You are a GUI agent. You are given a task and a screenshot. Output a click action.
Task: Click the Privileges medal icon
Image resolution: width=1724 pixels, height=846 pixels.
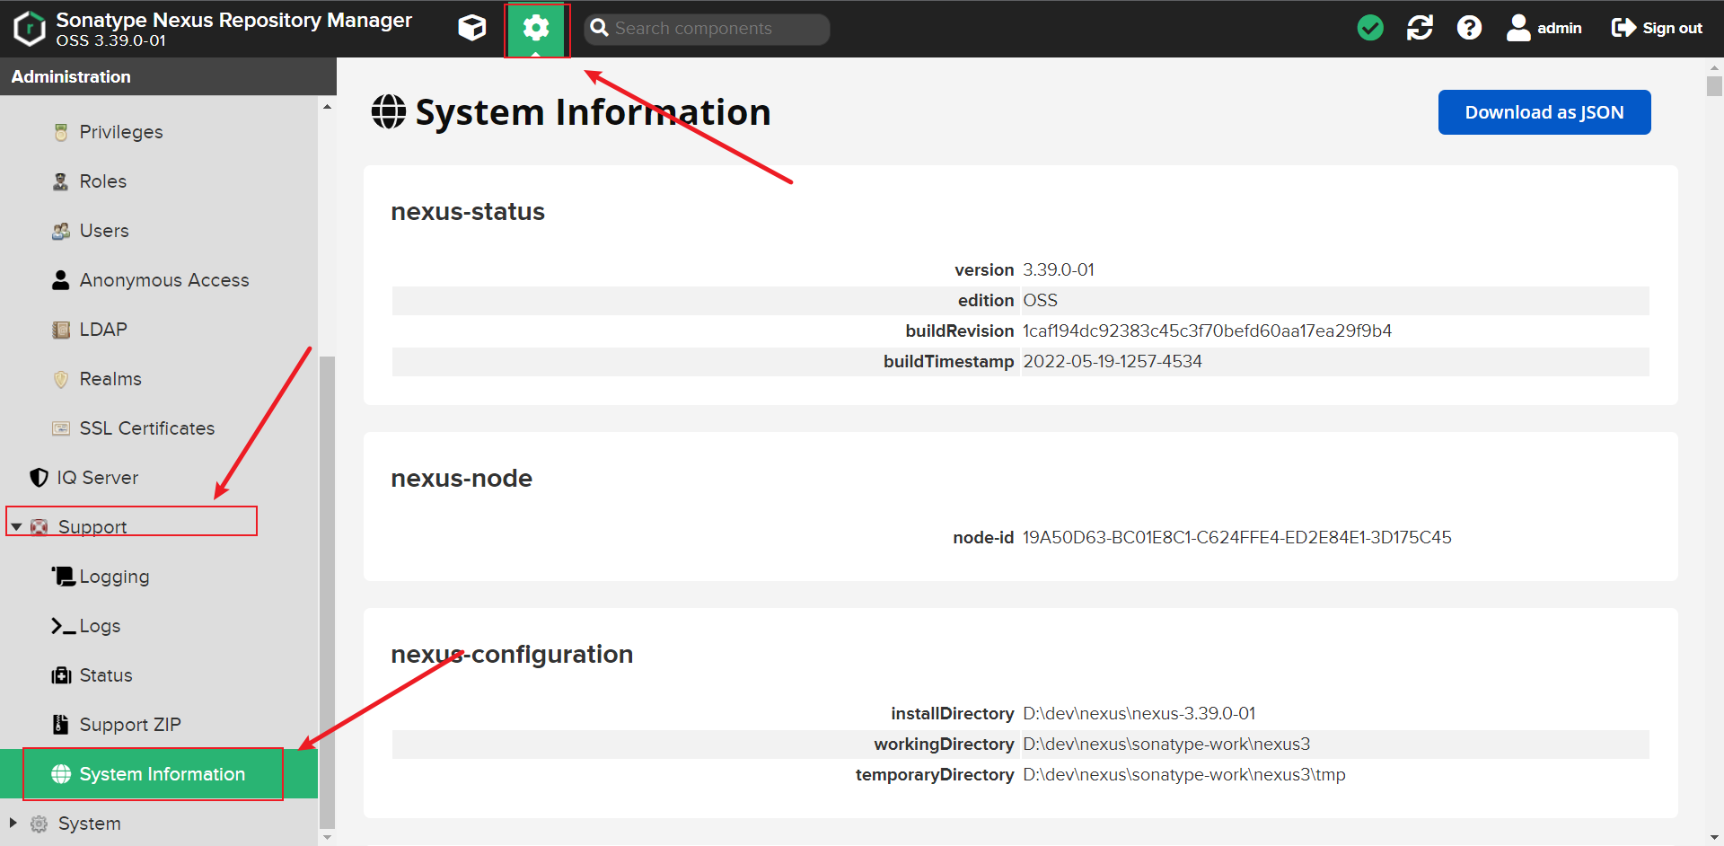pyautogui.click(x=61, y=132)
